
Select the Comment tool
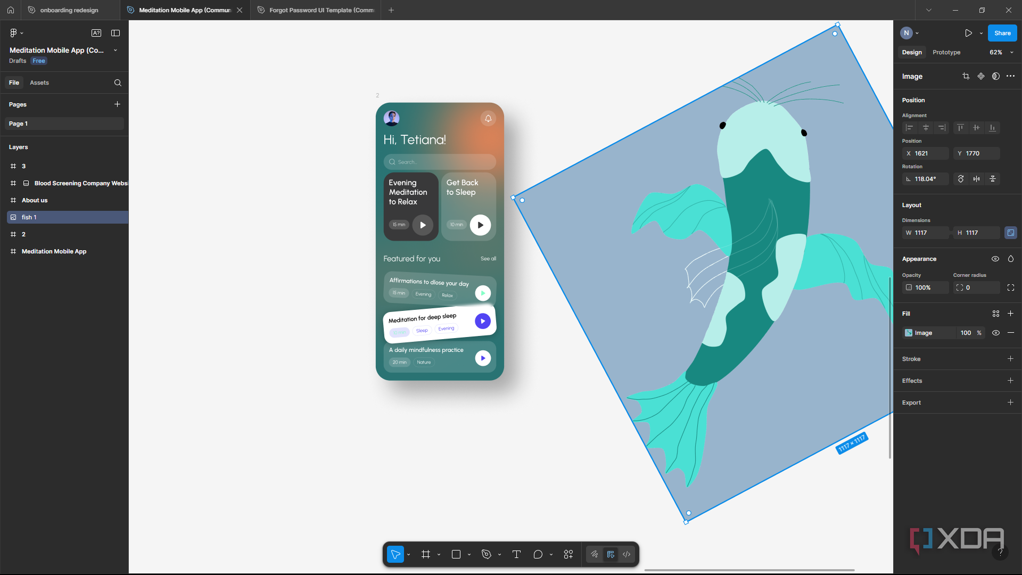click(x=538, y=554)
